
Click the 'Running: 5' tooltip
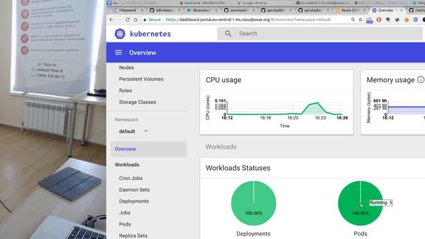pos(381,202)
